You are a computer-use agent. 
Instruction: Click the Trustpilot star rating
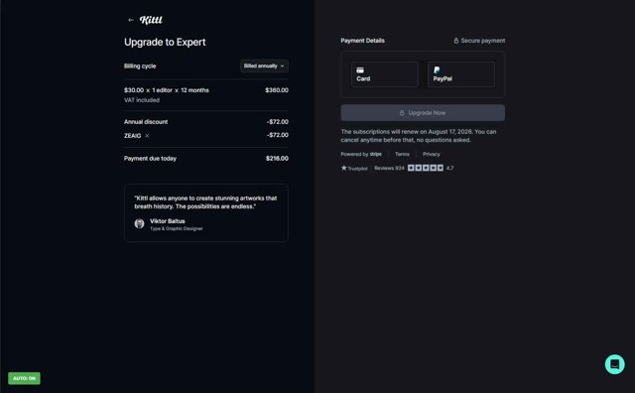[x=426, y=168]
